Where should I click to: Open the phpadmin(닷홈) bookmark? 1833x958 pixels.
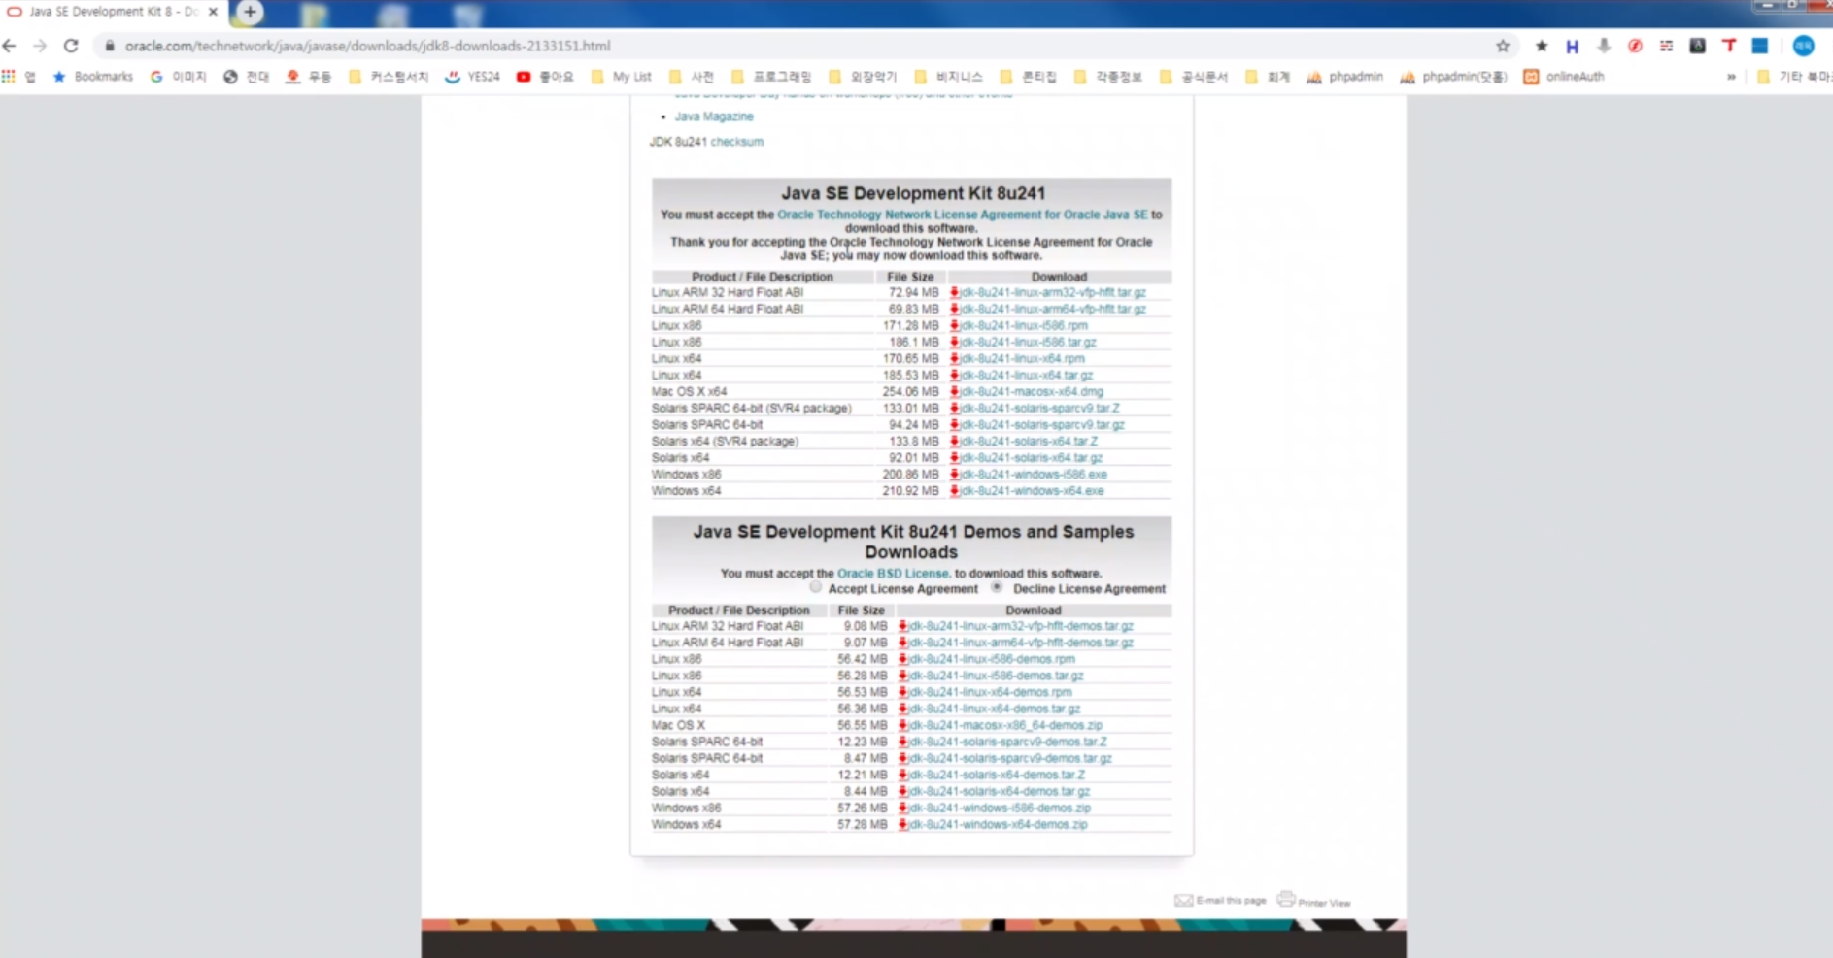click(x=1453, y=77)
